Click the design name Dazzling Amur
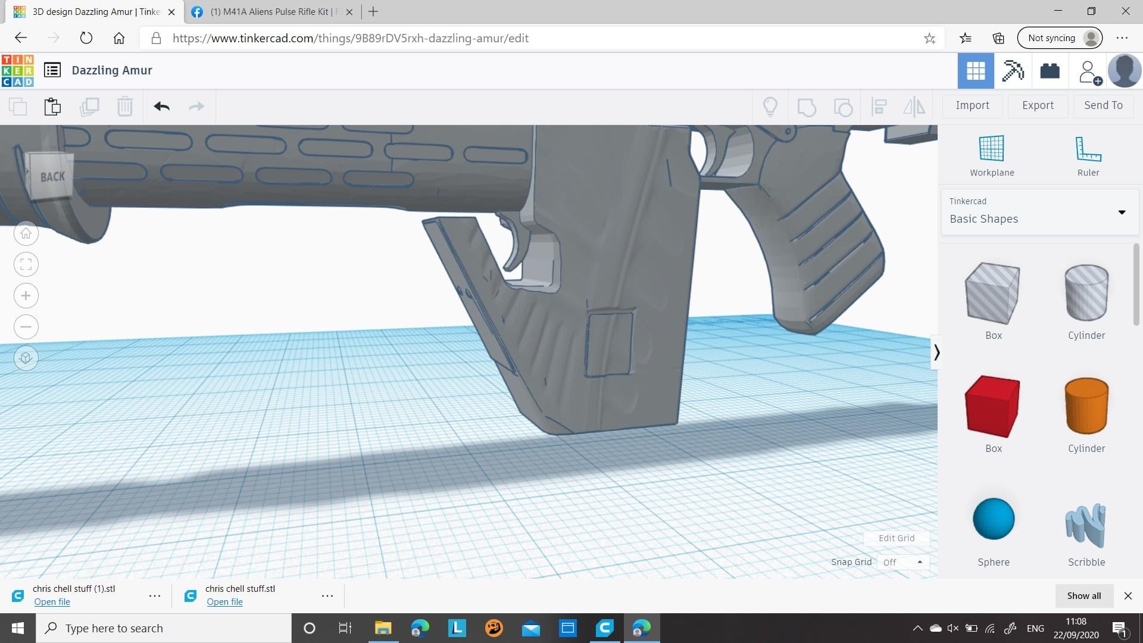 click(x=112, y=70)
